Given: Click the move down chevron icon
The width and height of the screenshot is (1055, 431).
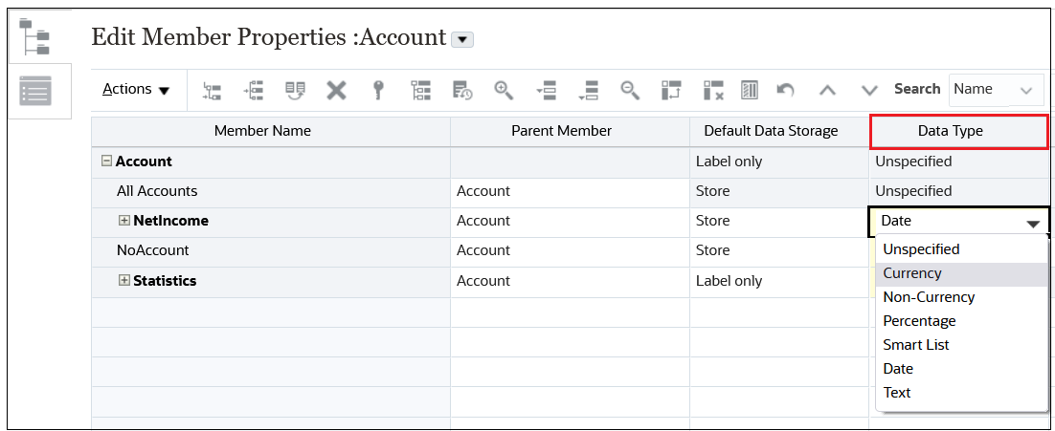Looking at the screenshot, I should pos(869,90).
